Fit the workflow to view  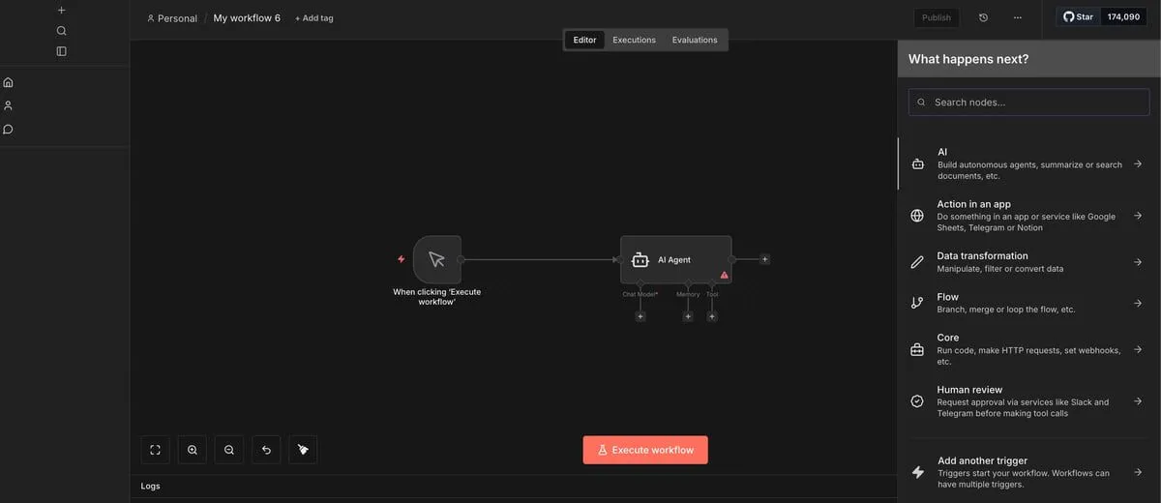point(155,450)
